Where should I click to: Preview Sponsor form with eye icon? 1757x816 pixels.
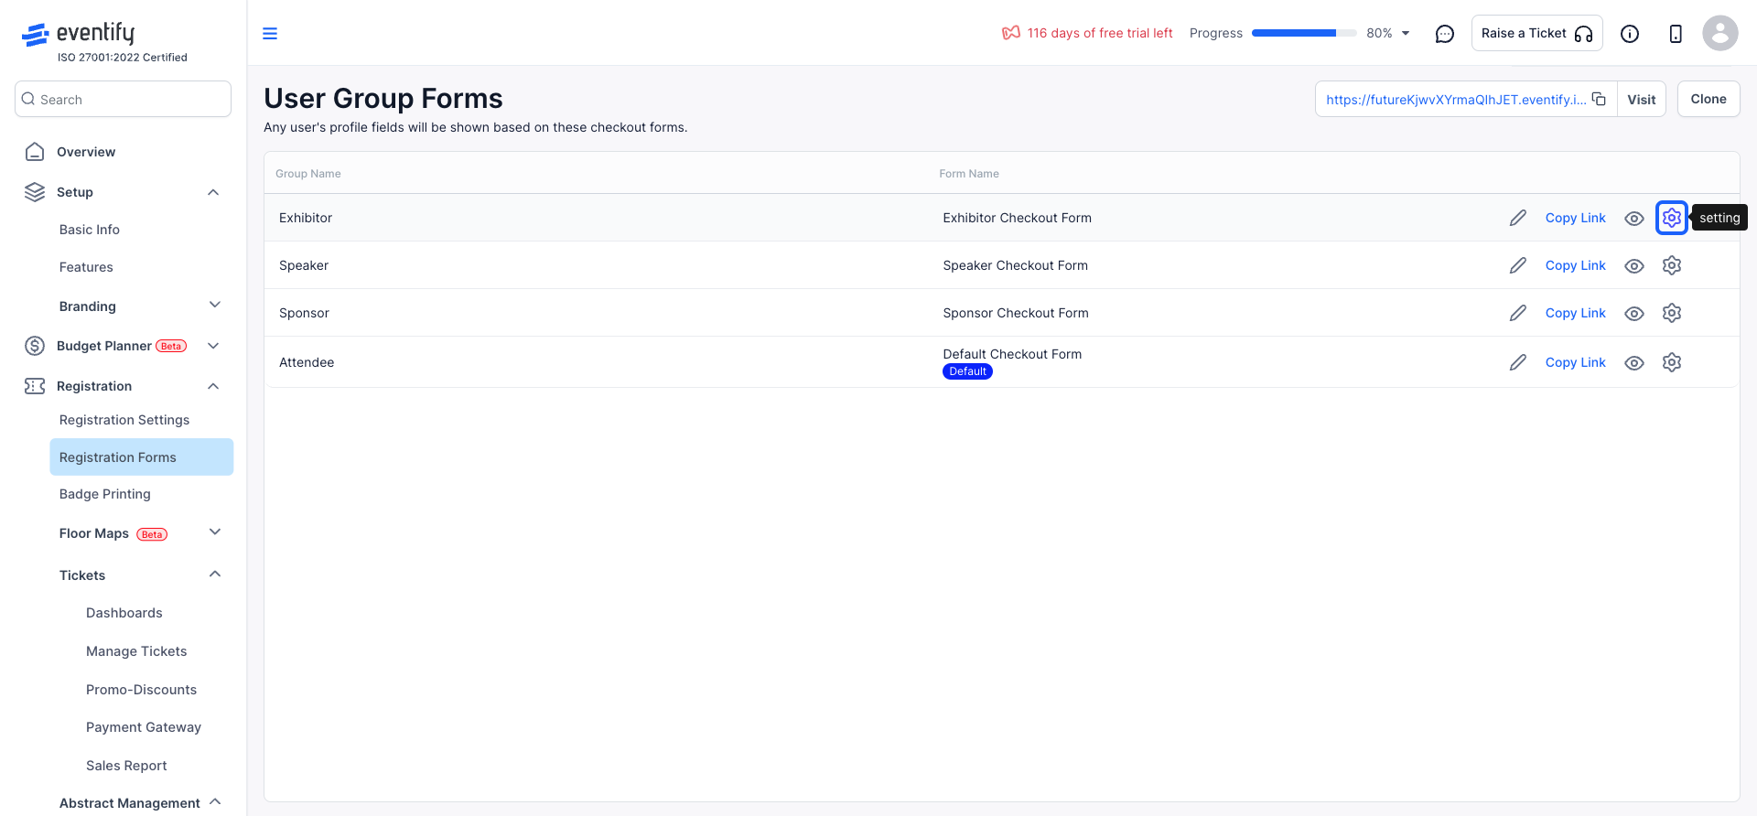[1634, 314]
